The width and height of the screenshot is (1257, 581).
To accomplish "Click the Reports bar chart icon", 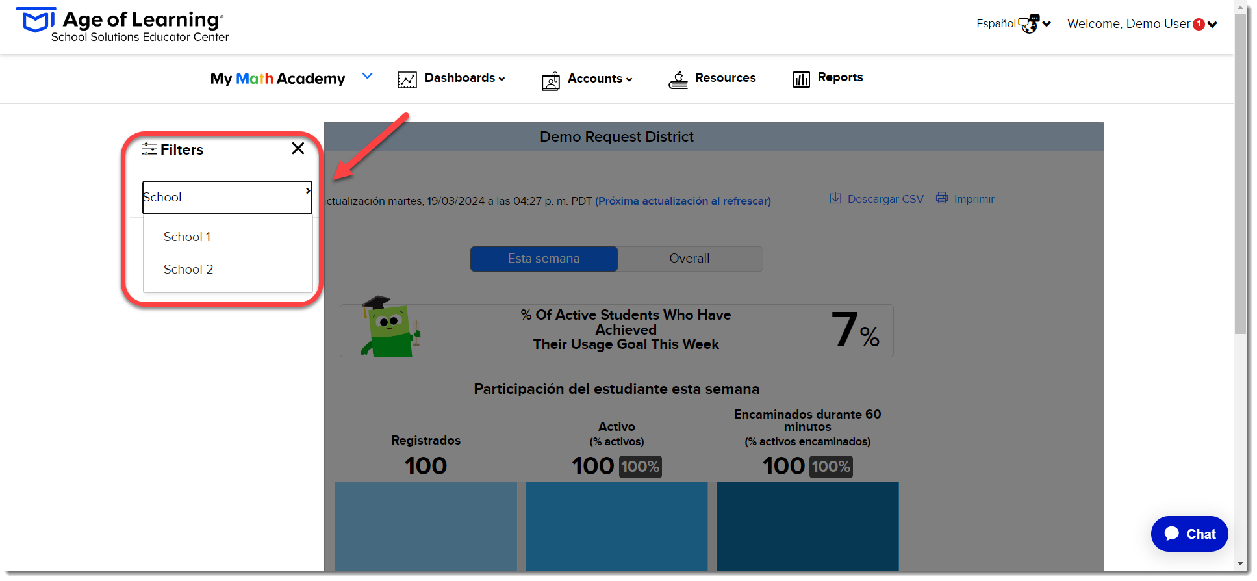I will 801,79.
